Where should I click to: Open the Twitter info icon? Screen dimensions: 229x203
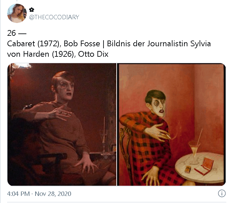(222, 194)
